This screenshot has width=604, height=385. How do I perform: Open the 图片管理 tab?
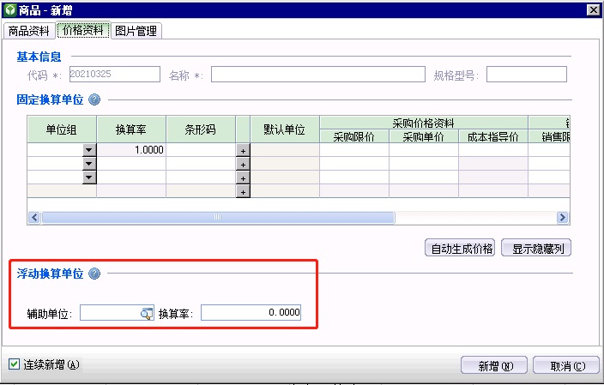coord(136,31)
